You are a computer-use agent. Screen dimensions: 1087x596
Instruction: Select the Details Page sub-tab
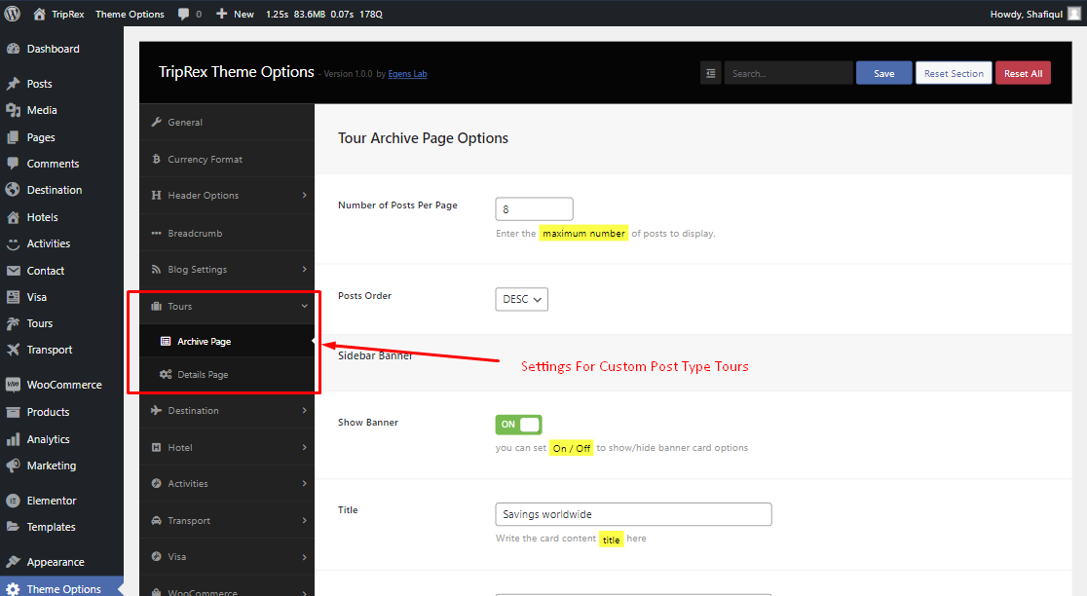[227, 374]
